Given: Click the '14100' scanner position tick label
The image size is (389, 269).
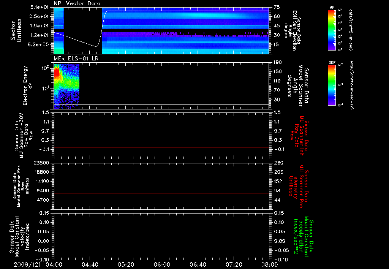Looking at the screenshot, I should pos(41,181).
